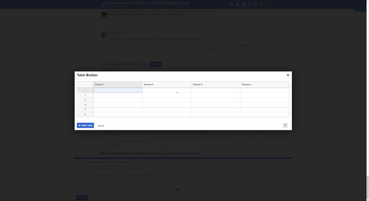Select row header 5
This screenshot has height=201, width=369.
pyautogui.click(x=85, y=110)
